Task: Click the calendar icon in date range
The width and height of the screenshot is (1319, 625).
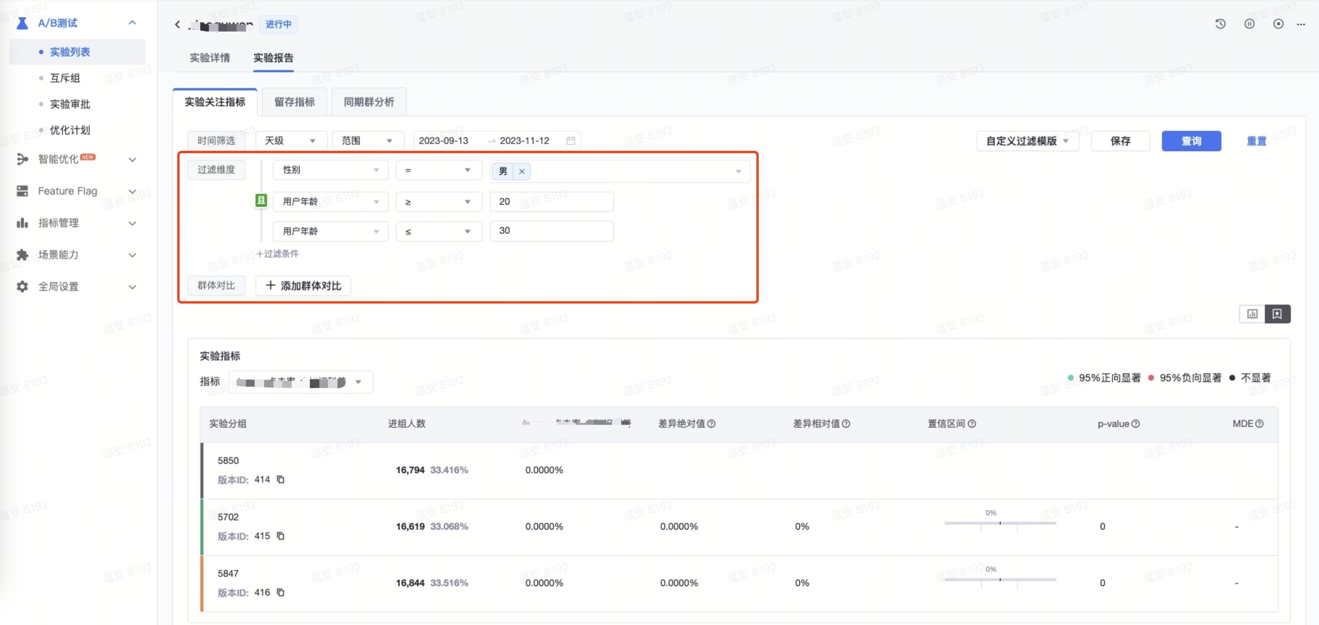Action: coord(570,141)
